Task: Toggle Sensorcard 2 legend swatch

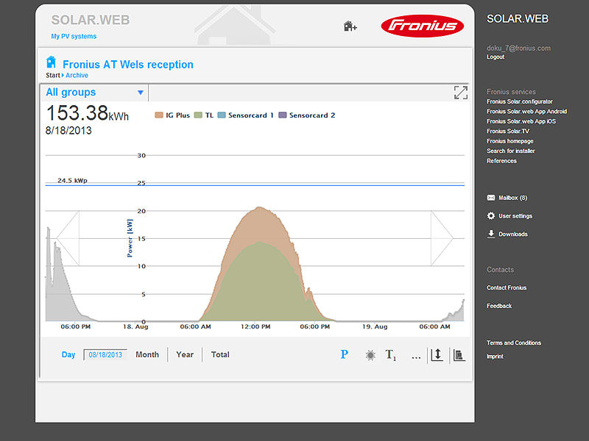Action: tap(283, 115)
